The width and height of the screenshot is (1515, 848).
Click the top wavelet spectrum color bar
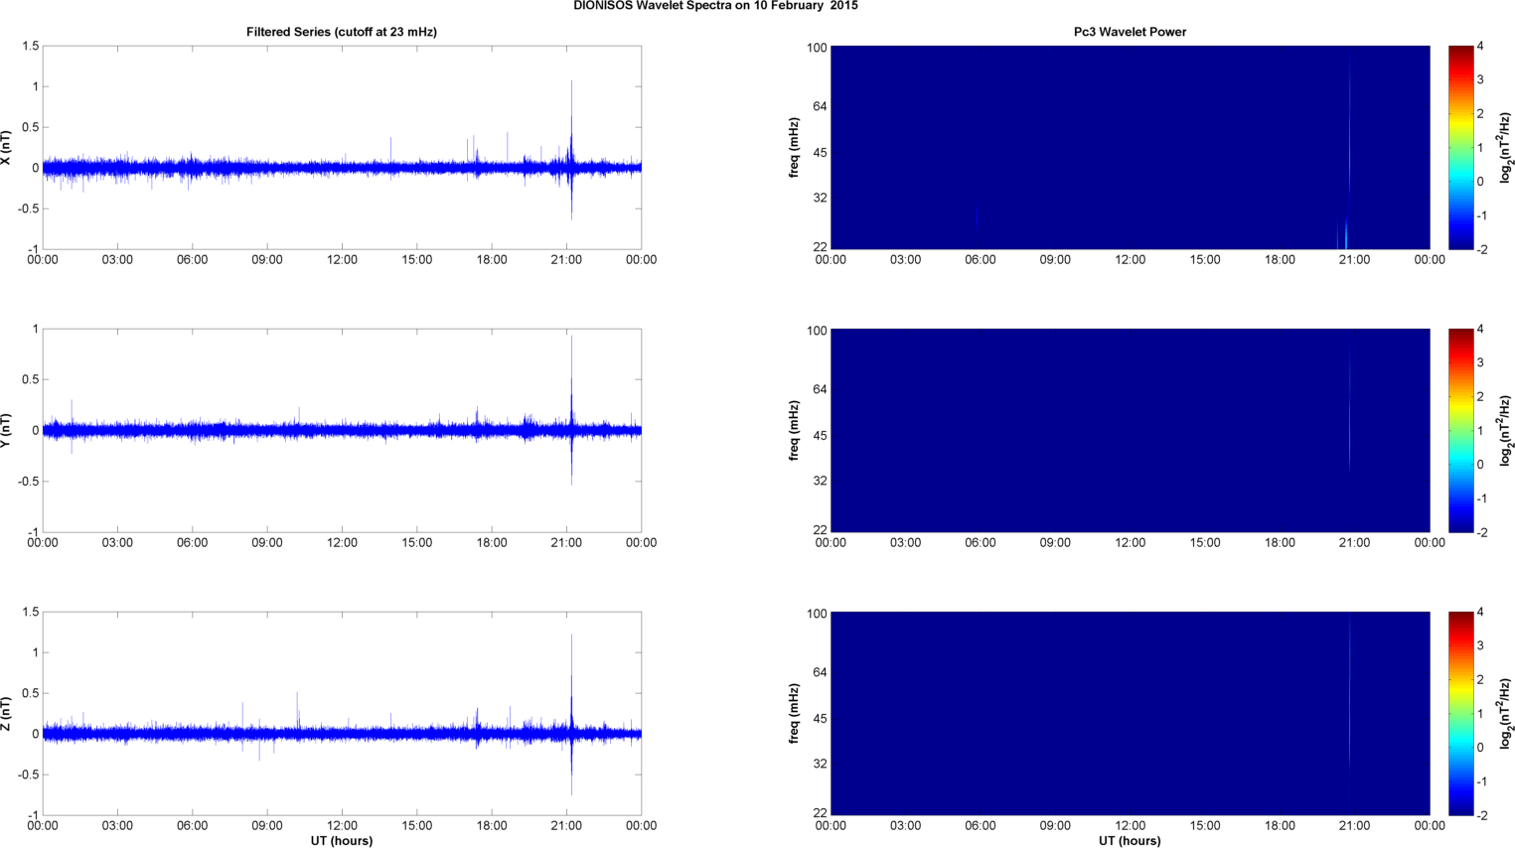point(1460,147)
